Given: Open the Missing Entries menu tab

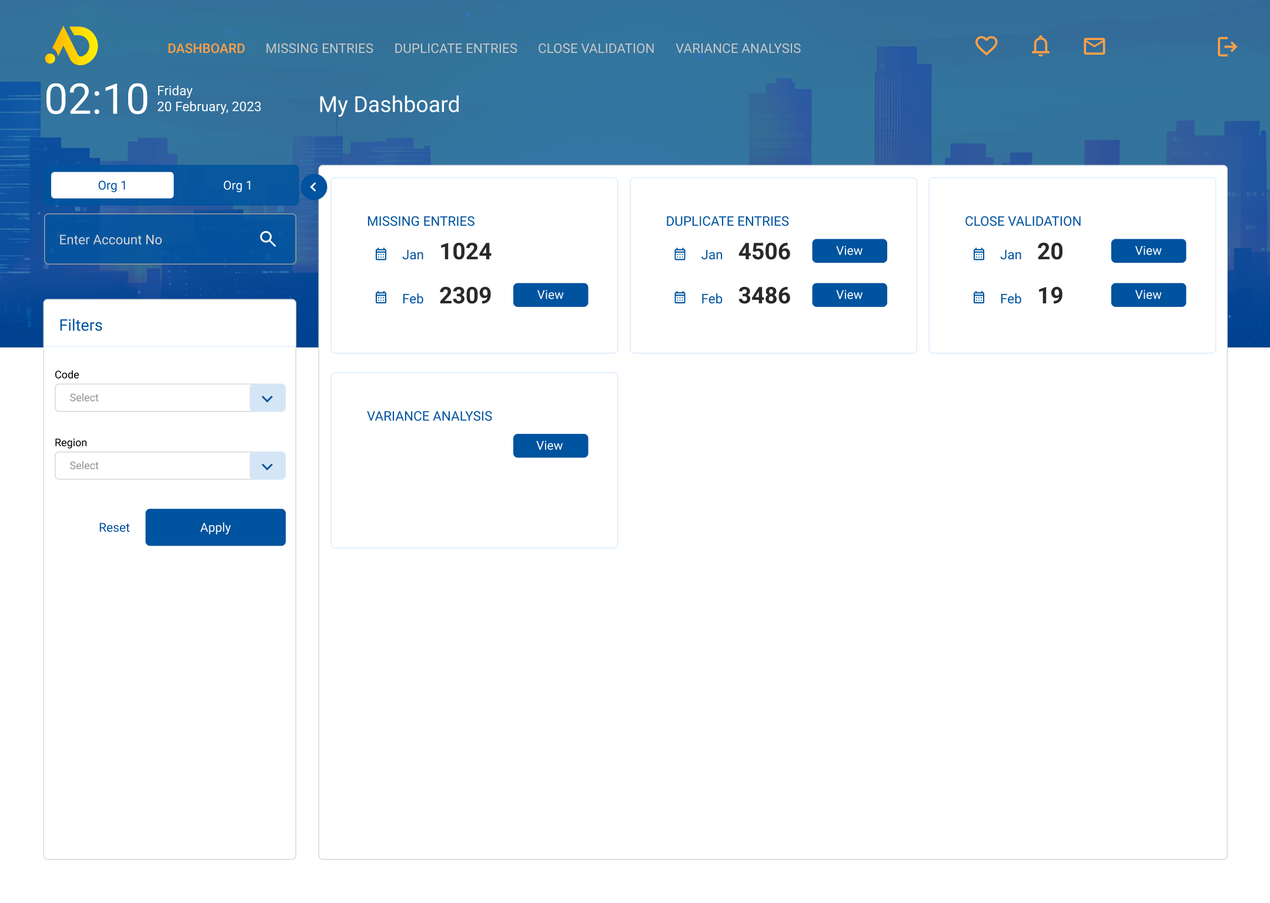Looking at the screenshot, I should point(319,48).
